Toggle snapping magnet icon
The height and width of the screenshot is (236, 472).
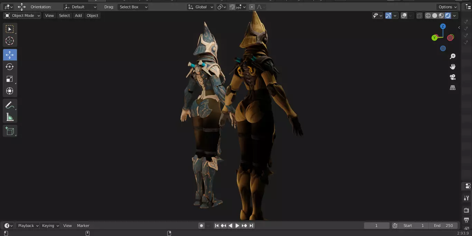(x=232, y=7)
